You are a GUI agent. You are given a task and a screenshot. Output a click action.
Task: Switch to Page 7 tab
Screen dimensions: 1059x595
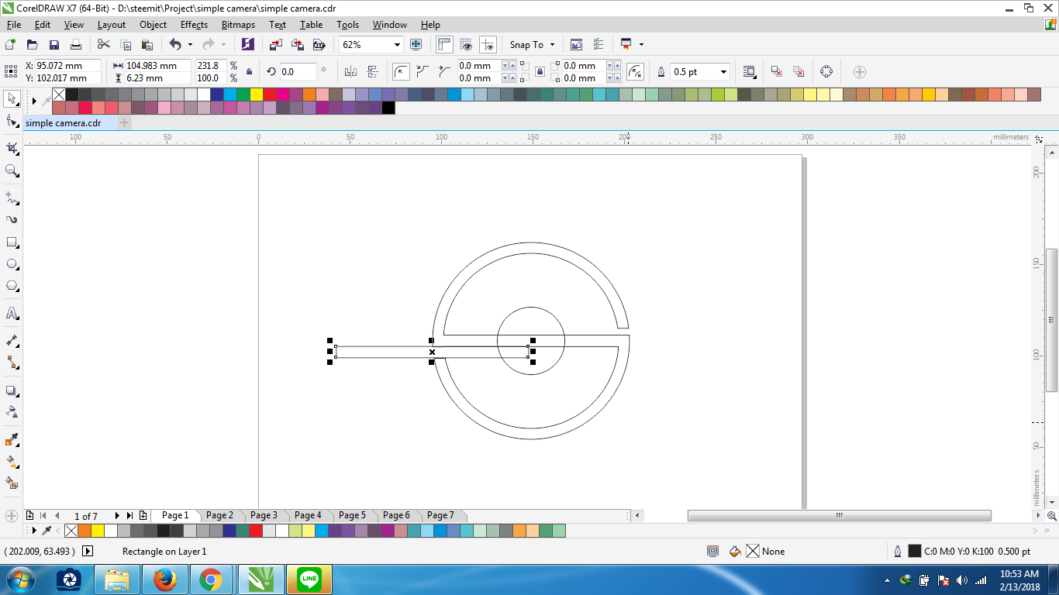coord(440,515)
